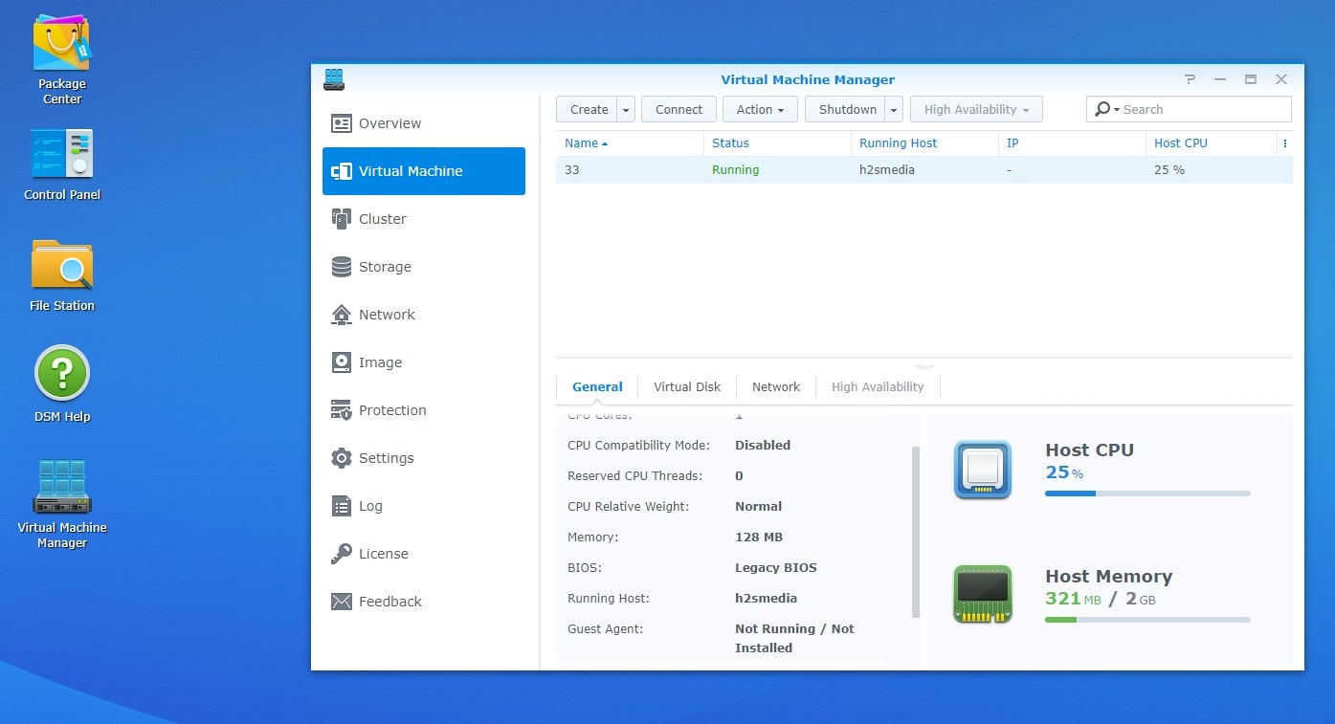This screenshot has width=1335, height=724.
Task: Click the Host CPU chip icon
Action: pyautogui.click(x=982, y=470)
